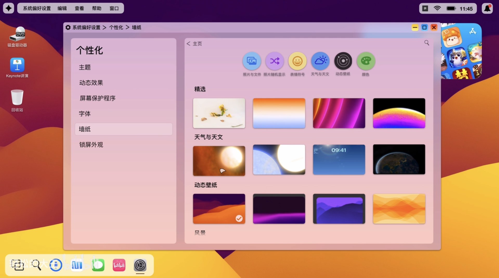This screenshot has width=499, height=278.
Task: Open the 系统偏好设置 menu
Action: click(x=37, y=8)
